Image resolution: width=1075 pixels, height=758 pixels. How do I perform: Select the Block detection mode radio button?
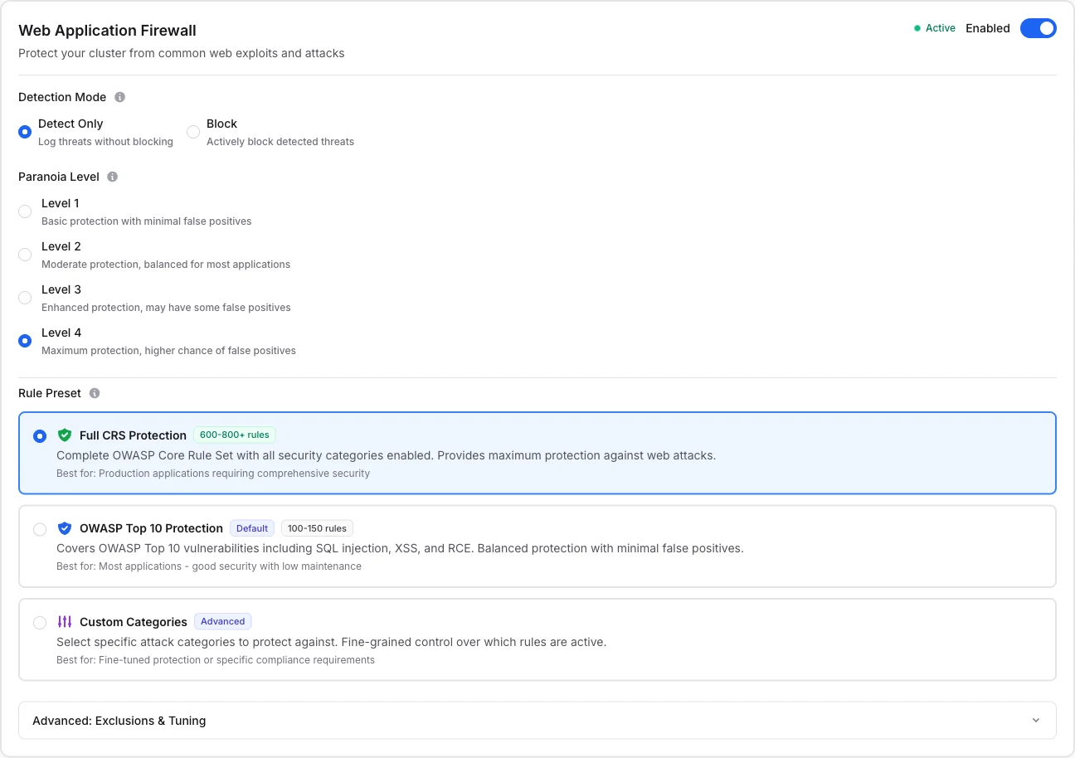(x=193, y=132)
